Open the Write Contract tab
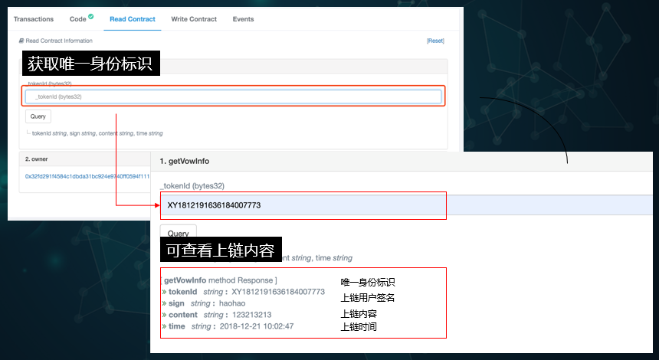 (x=194, y=19)
